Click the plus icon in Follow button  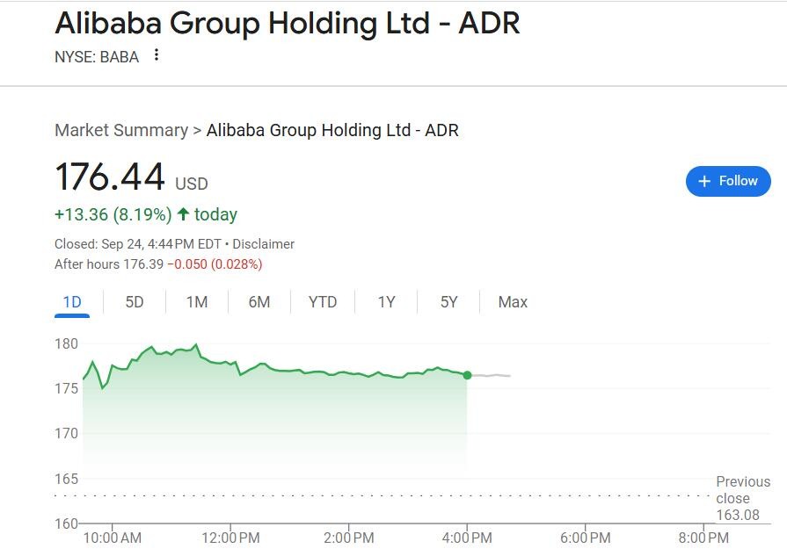point(703,181)
